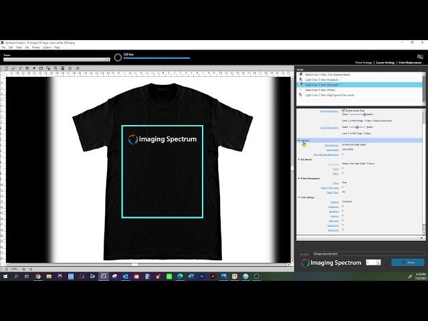
Task: Open Windows taskbar search
Action: (x=16, y=276)
